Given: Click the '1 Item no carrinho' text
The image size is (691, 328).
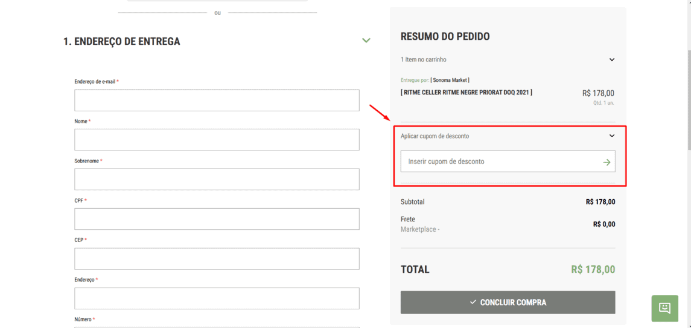Looking at the screenshot, I should pyautogui.click(x=423, y=60).
